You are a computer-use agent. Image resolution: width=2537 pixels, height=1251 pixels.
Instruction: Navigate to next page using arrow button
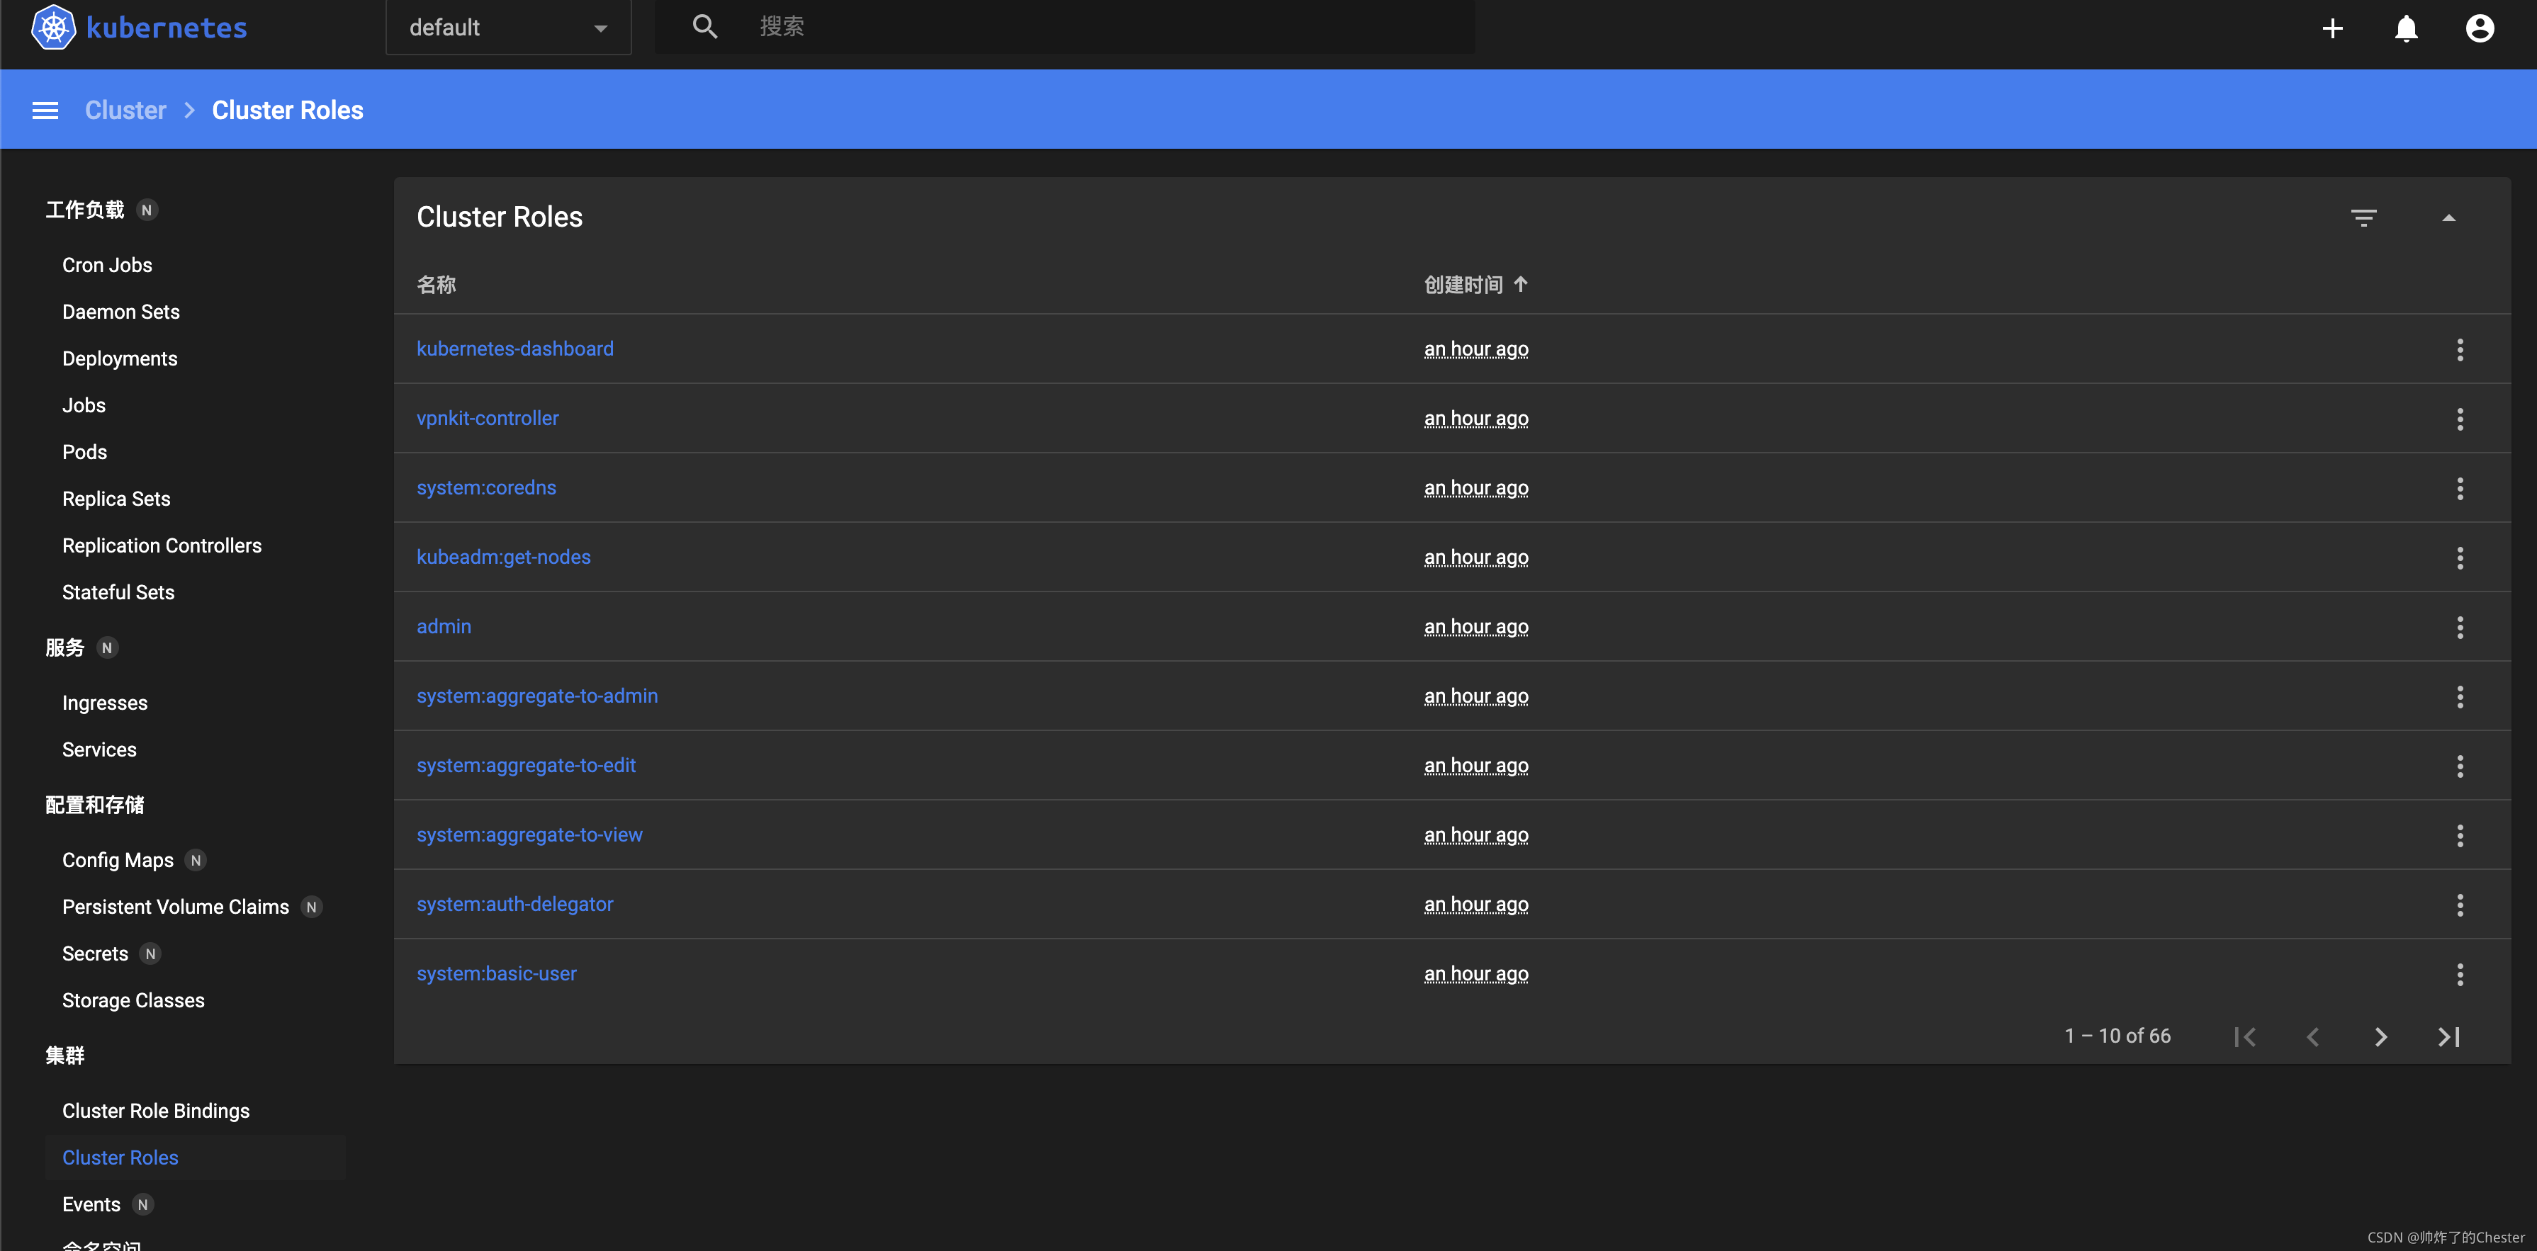pyautogui.click(x=2382, y=1036)
